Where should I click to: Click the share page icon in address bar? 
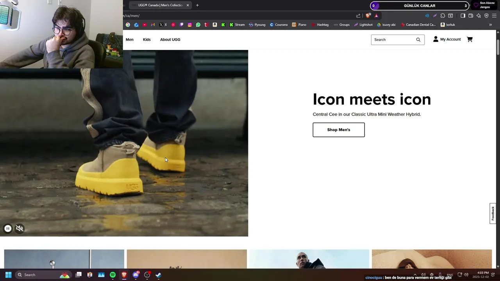click(358, 16)
